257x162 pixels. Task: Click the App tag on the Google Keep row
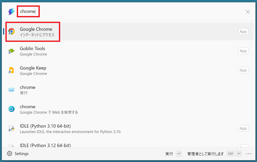coord(243,70)
